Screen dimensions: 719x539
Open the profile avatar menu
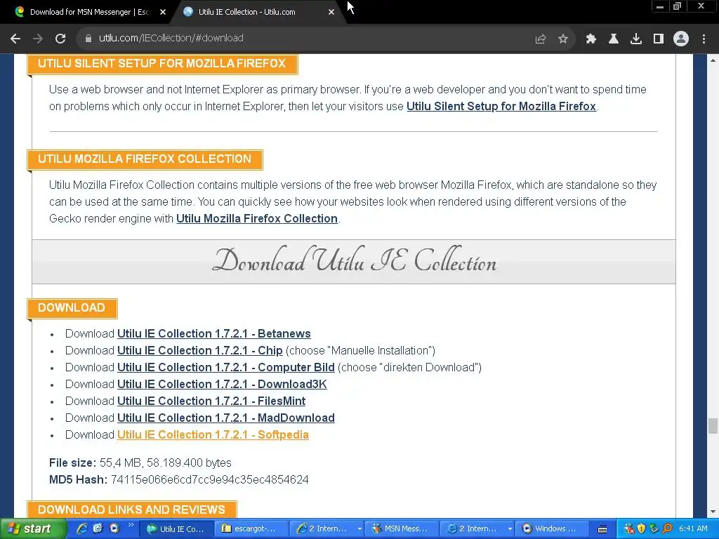pos(681,39)
